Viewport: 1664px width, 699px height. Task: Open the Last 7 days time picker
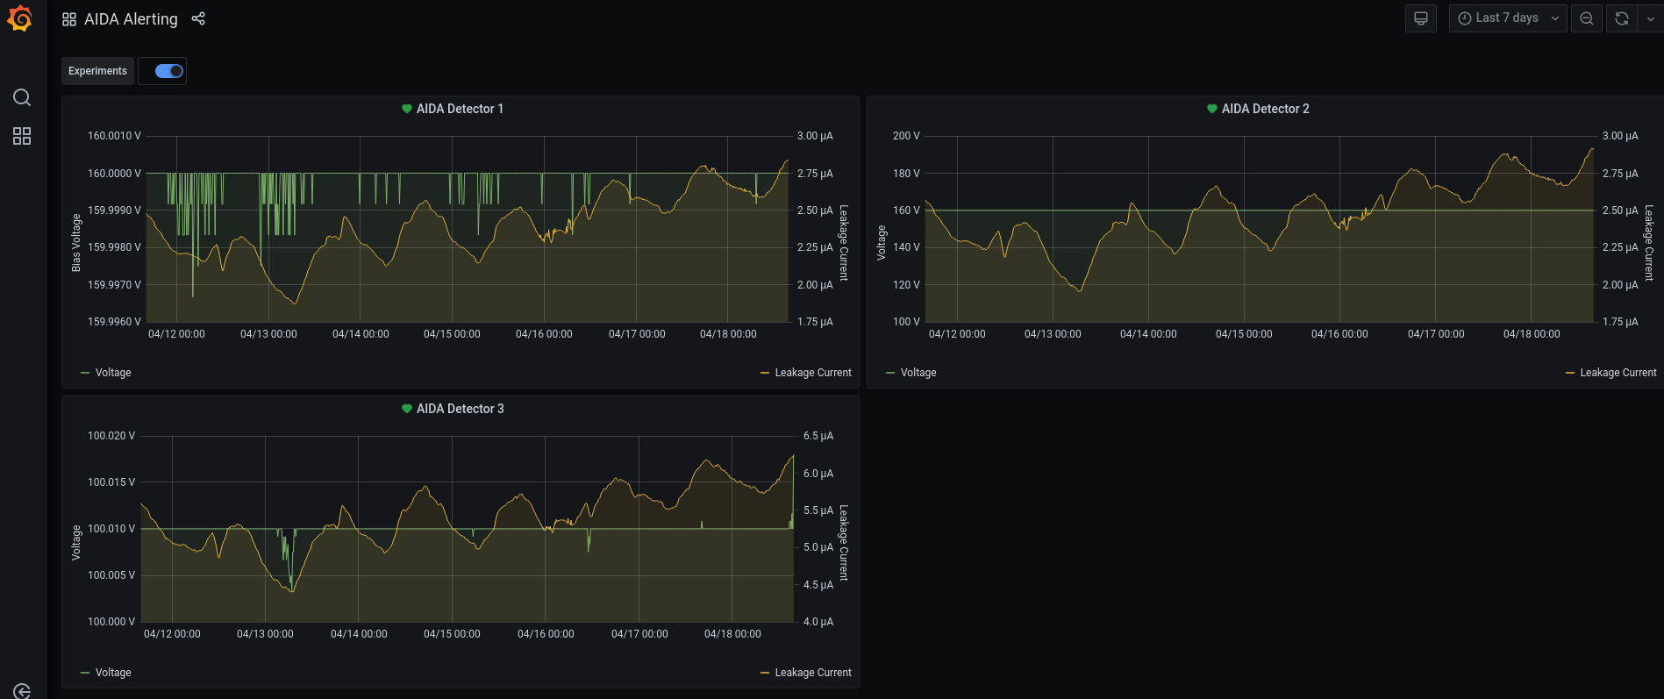click(x=1507, y=18)
